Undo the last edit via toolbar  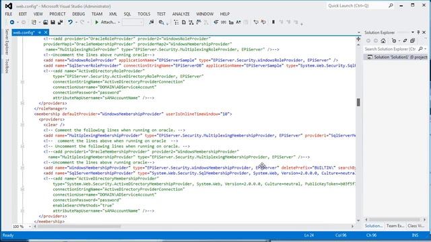[70, 22]
